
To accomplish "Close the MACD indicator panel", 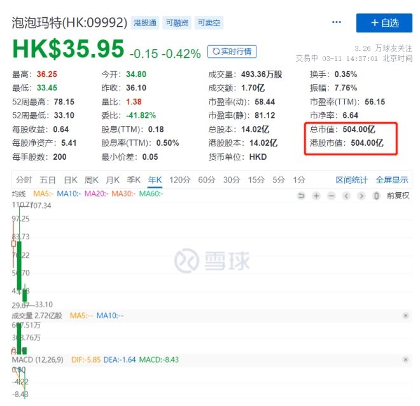I will point(406,360).
